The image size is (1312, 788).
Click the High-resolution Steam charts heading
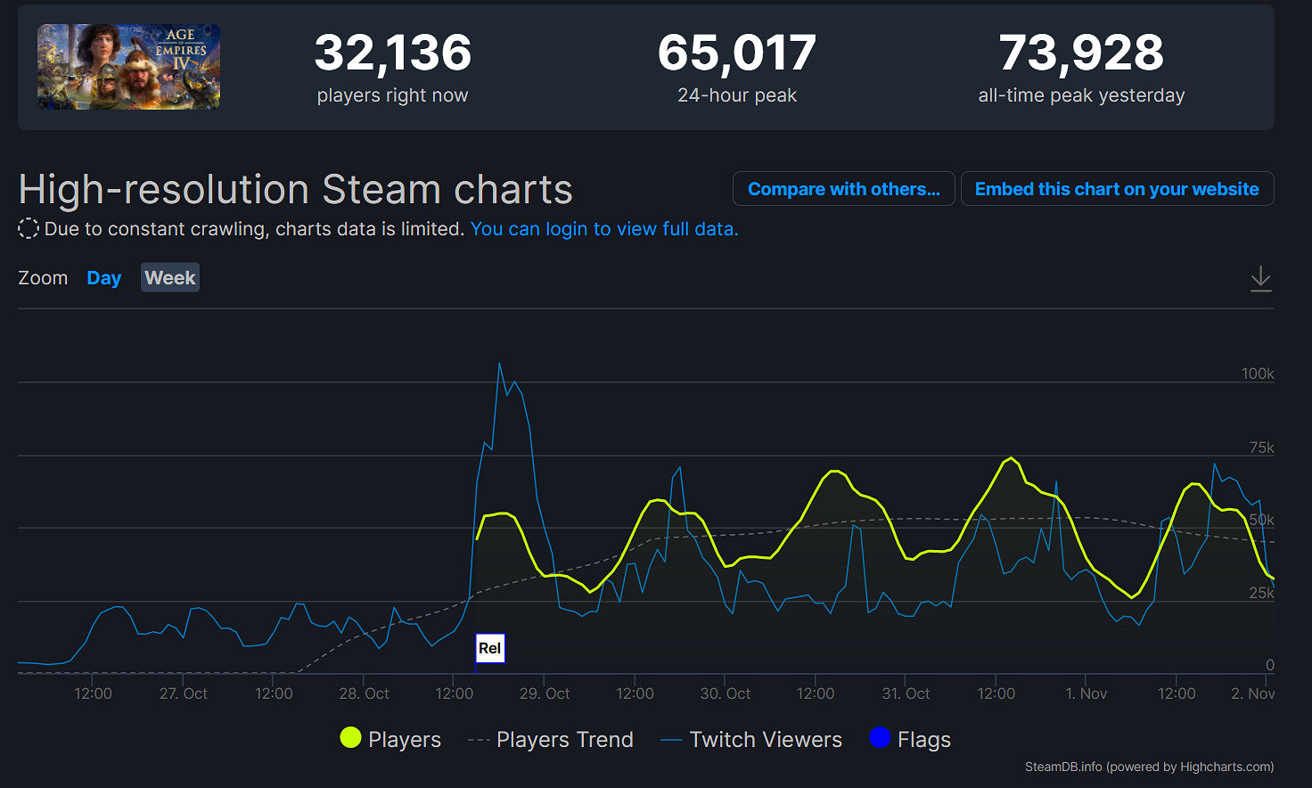(x=295, y=190)
